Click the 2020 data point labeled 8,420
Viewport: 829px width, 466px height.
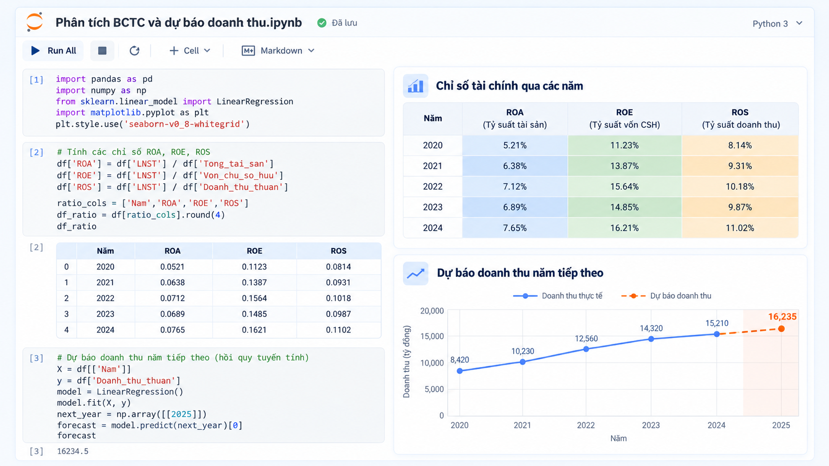point(460,371)
